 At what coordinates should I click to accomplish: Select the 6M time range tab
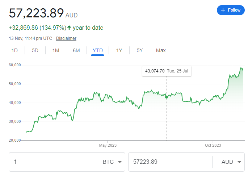[x=76, y=50]
